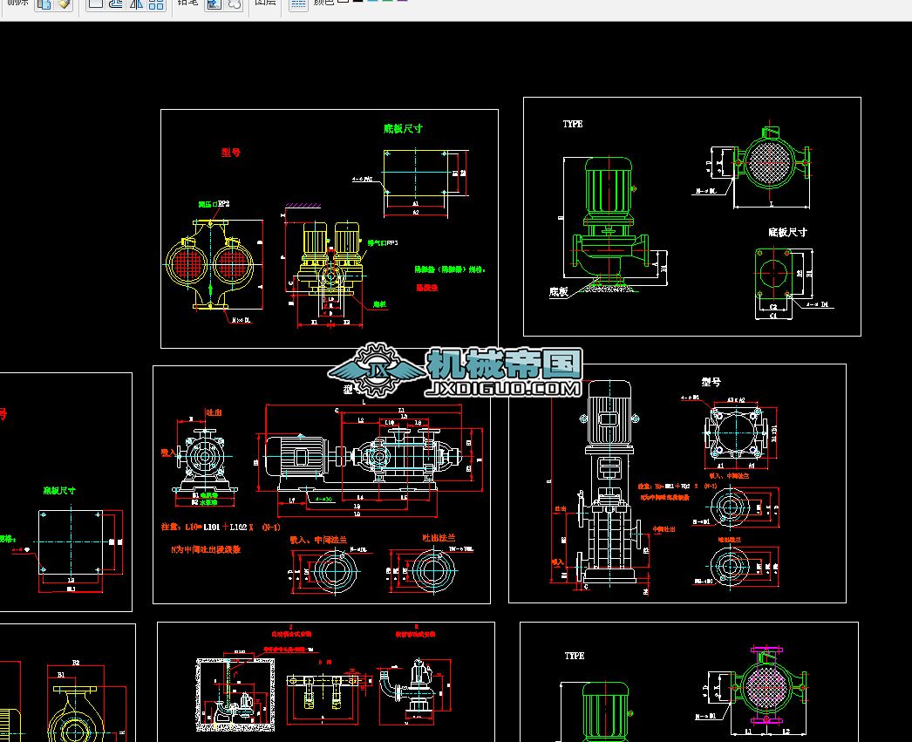Click the TYPE label in the top-right drawing
The height and width of the screenshot is (742, 912).
(572, 124)
